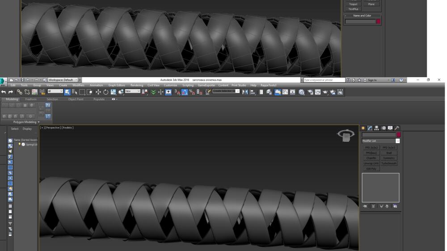This screenshot has width=447, height=251.
Task: Switch to the Utilities hammer panel tab
Action: click(397, 128)
